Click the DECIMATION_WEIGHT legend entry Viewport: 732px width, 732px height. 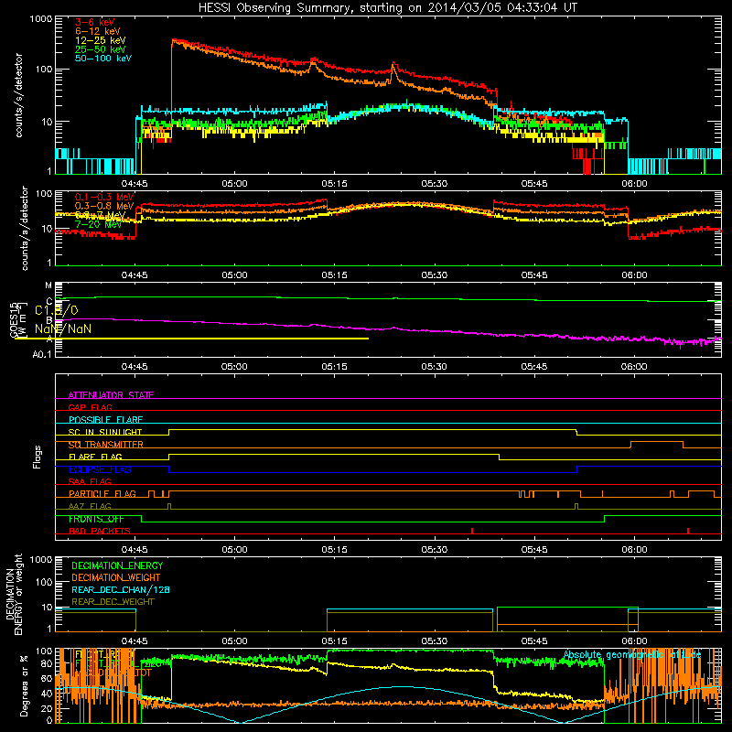click(116, 577)
